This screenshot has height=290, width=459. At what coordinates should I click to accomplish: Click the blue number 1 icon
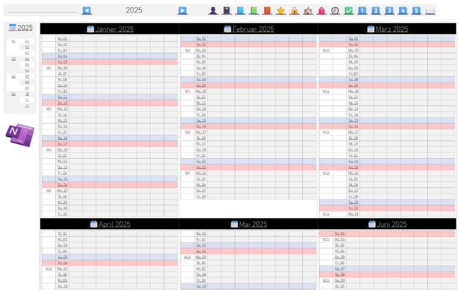click(362, 11)
